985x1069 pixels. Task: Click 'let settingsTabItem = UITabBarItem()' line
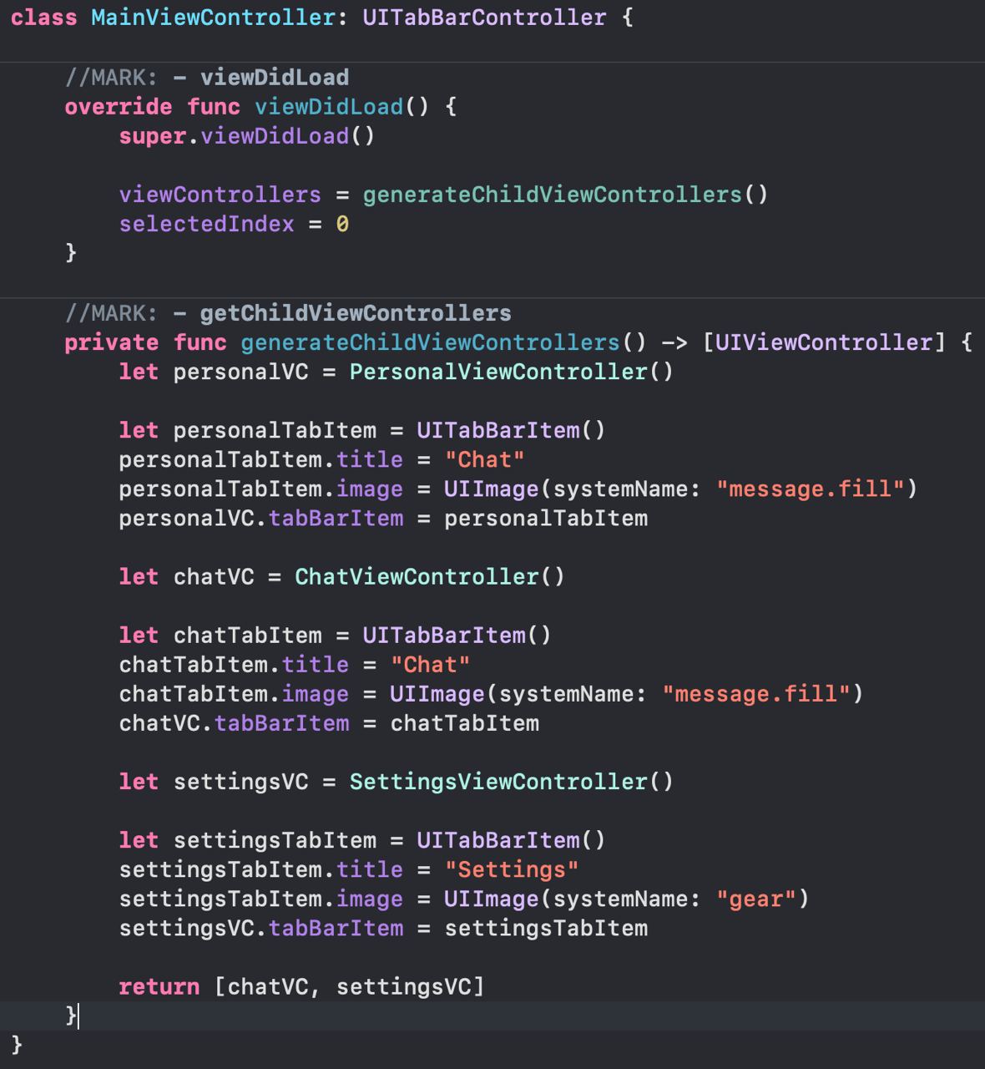point(362,840)
